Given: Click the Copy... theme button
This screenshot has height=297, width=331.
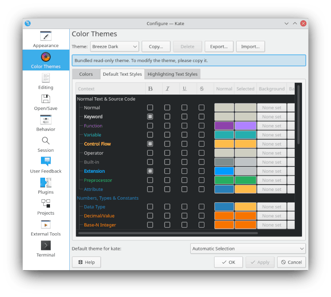Looking at the screenshot, I should point(156,47).
